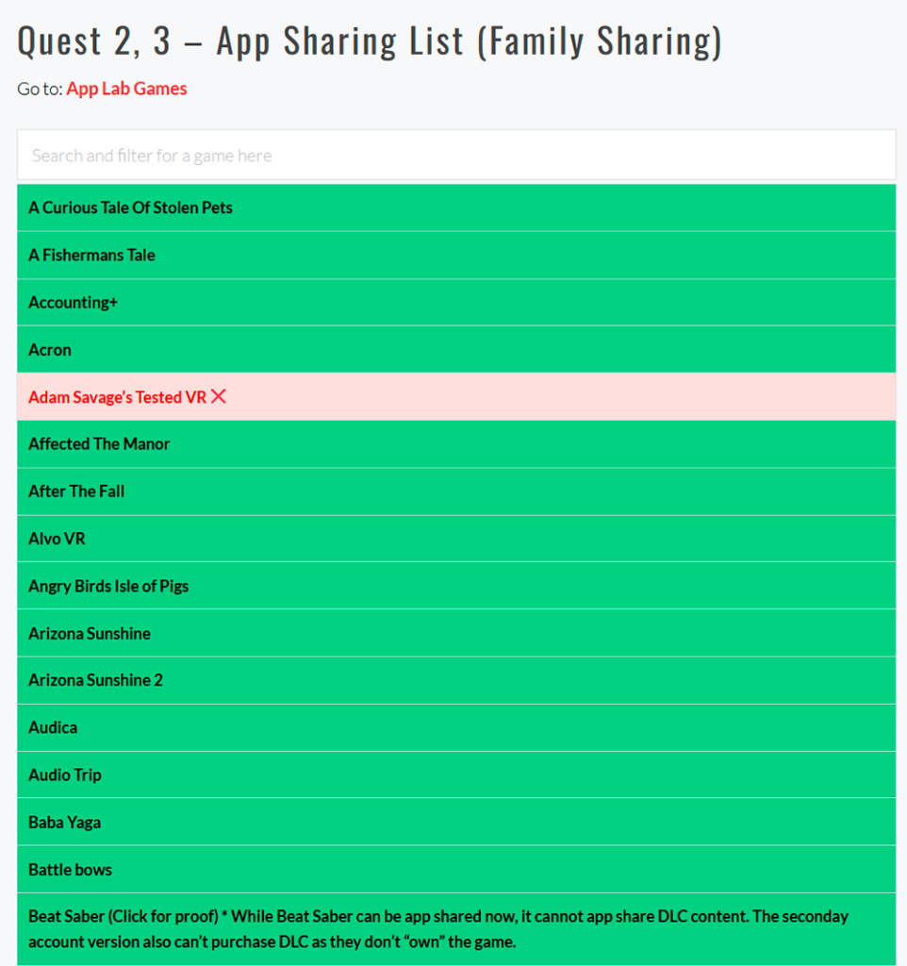Open the App Lab Games link
This screenshot has width=907, height=966.
click(126, 88)
